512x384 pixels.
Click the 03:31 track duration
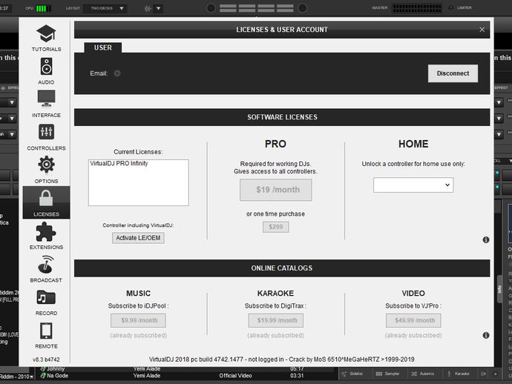click(297, 376)
